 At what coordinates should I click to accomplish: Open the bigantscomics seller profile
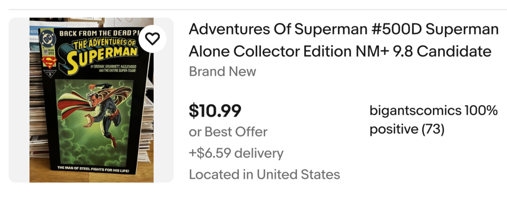point(414,110)
